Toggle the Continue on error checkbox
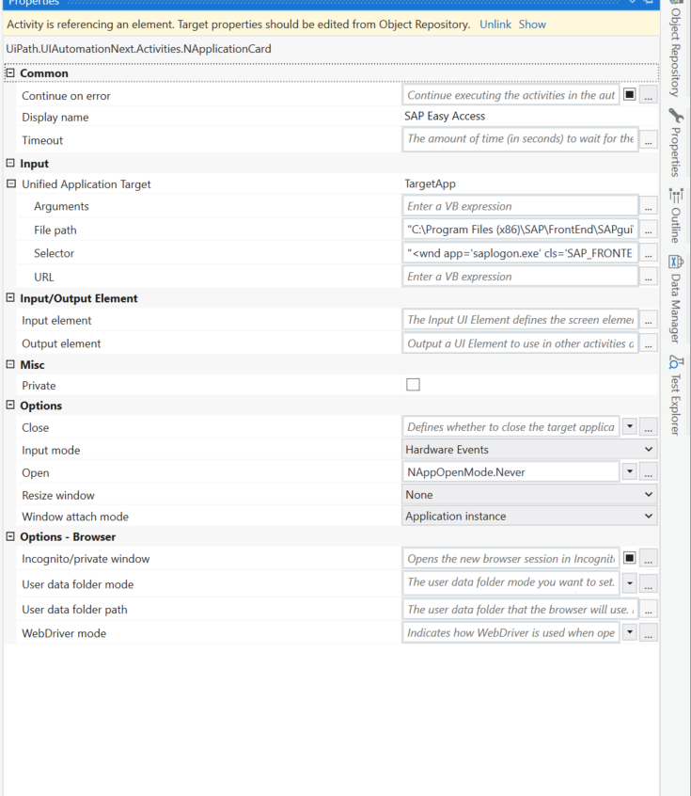 pos(629,95)
